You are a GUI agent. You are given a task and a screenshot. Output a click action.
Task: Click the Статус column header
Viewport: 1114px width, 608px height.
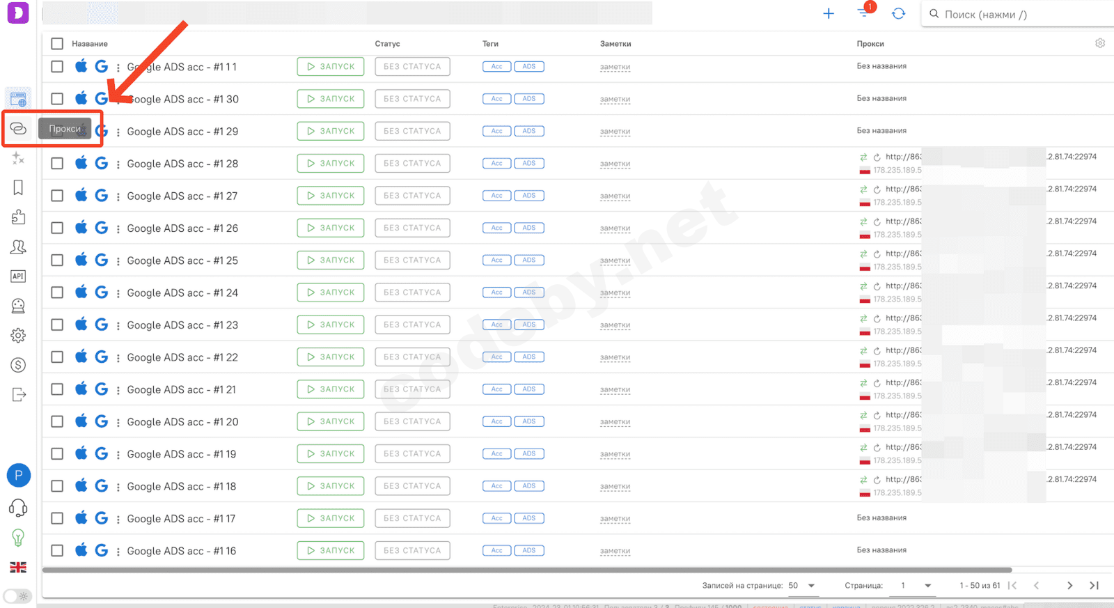click(388, 44)
